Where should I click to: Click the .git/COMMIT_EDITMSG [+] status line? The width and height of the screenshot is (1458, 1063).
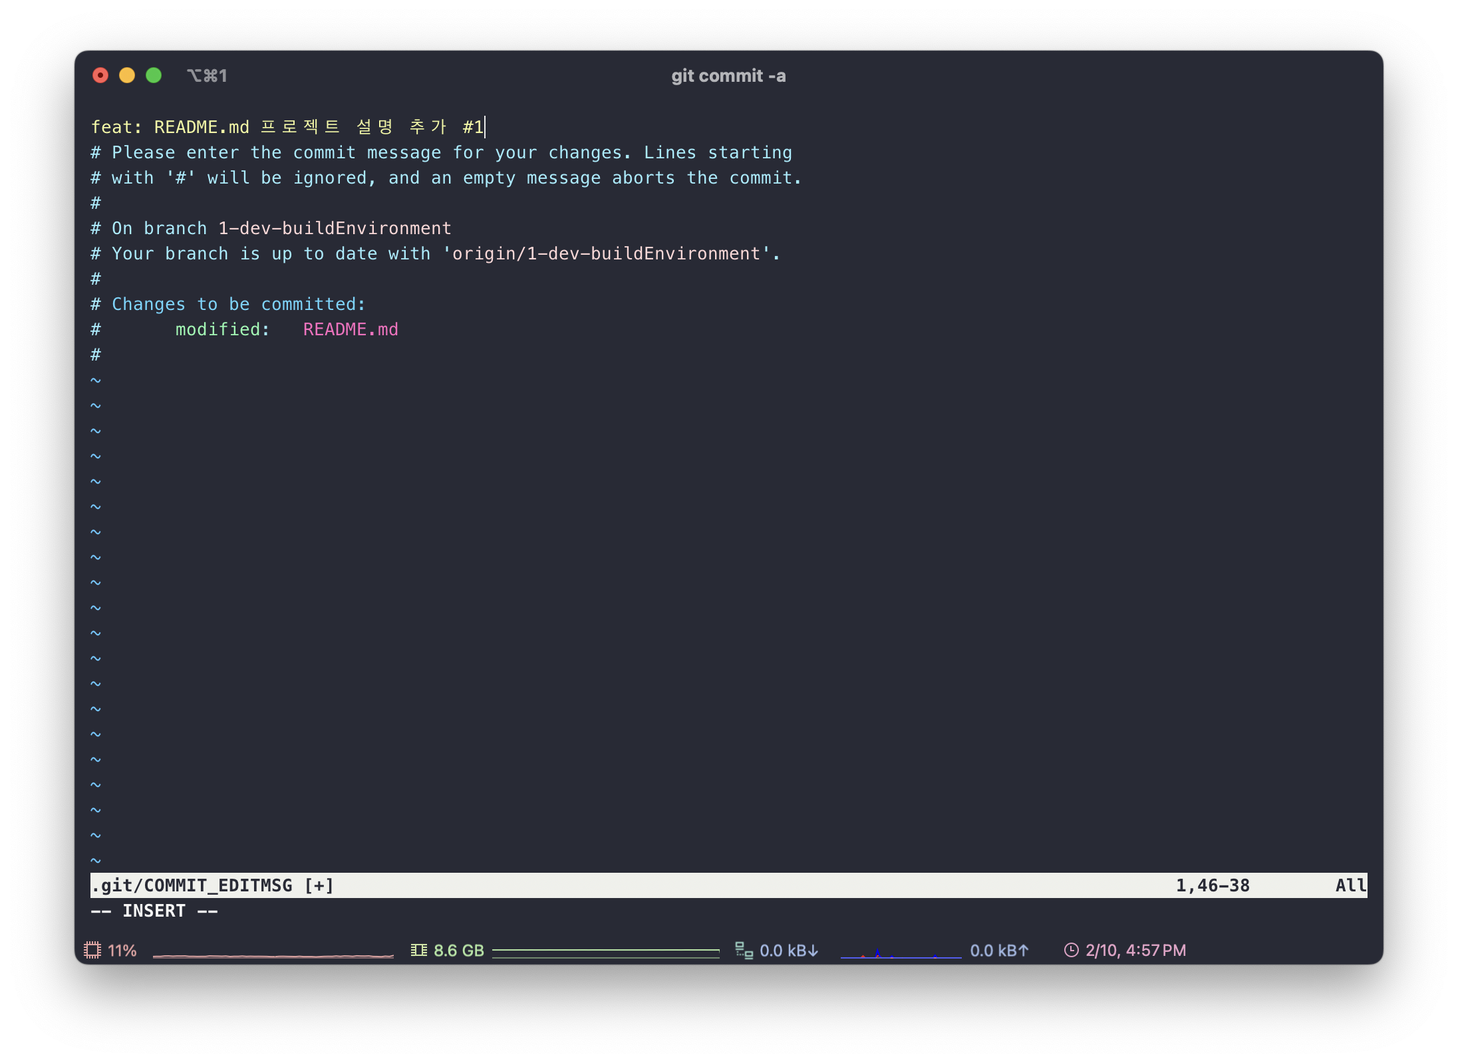pos(213,885)
